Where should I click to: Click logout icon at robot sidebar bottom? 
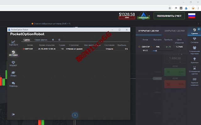(x=13, y=114)
